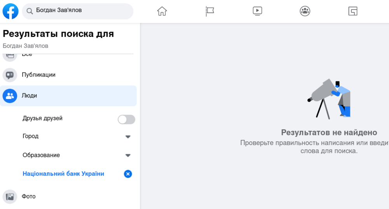Remove the Національний банк України filter
This screenshot has width=389, height=209.
[x=128, y=174]
